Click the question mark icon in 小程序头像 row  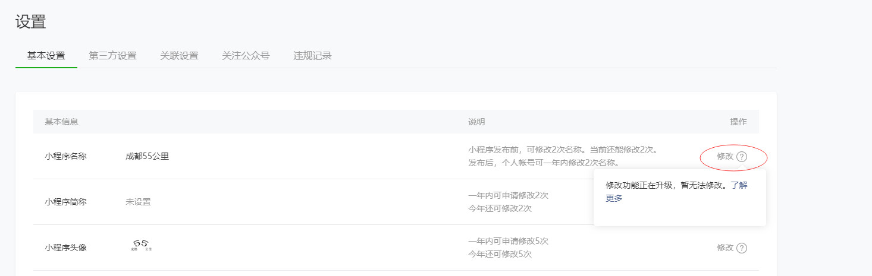click(x=741, y=248)
